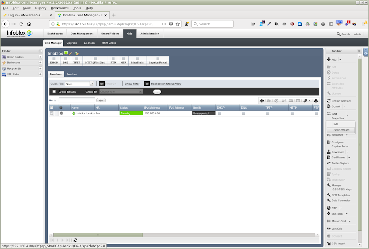Click the Captive Portal service link
369x249 pixels.
point(158,63)
